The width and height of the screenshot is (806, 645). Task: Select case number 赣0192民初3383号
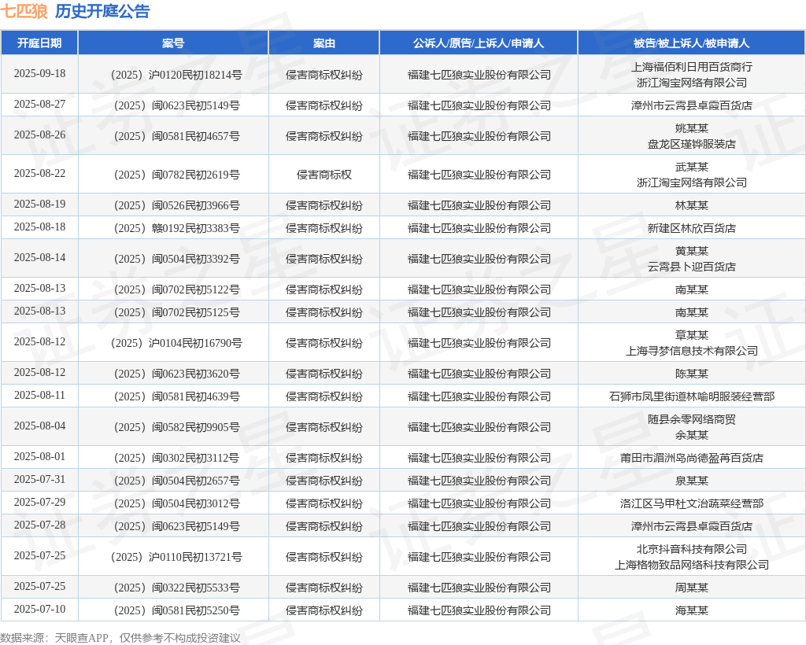[x=176, y=228]
